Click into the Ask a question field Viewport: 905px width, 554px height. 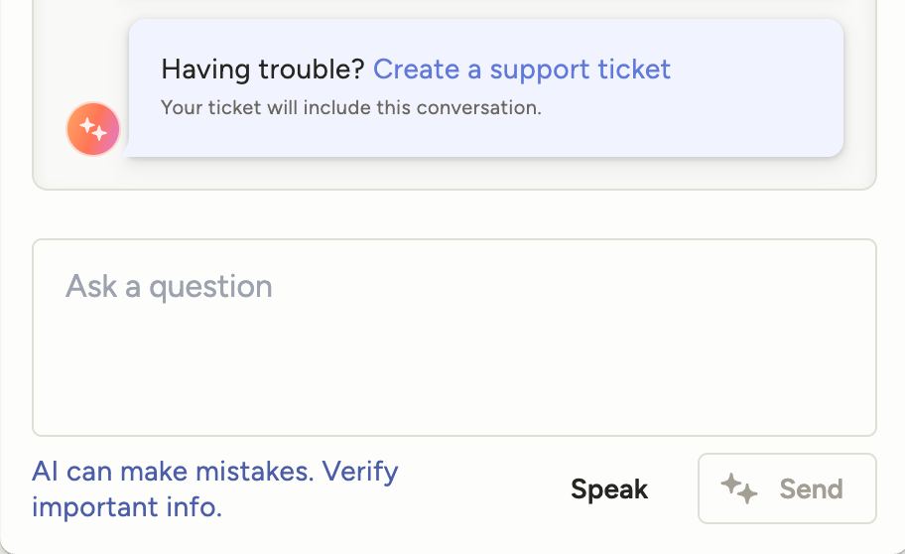(453, 338)
